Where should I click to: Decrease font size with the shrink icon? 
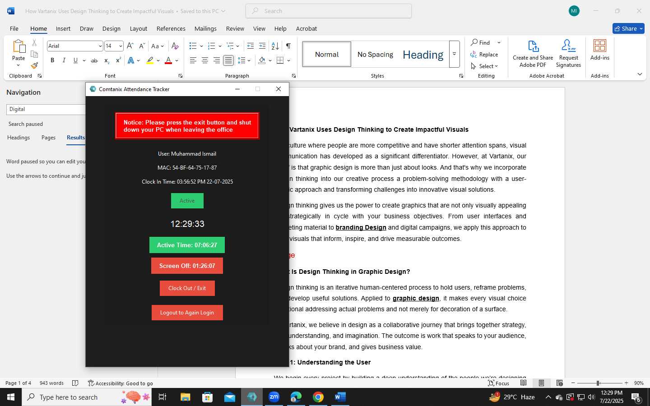(x=142, y=46)
